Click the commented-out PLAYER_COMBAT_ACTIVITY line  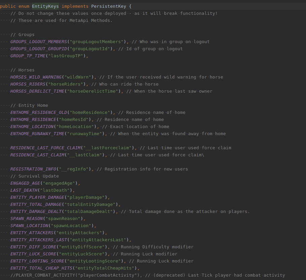148,275
